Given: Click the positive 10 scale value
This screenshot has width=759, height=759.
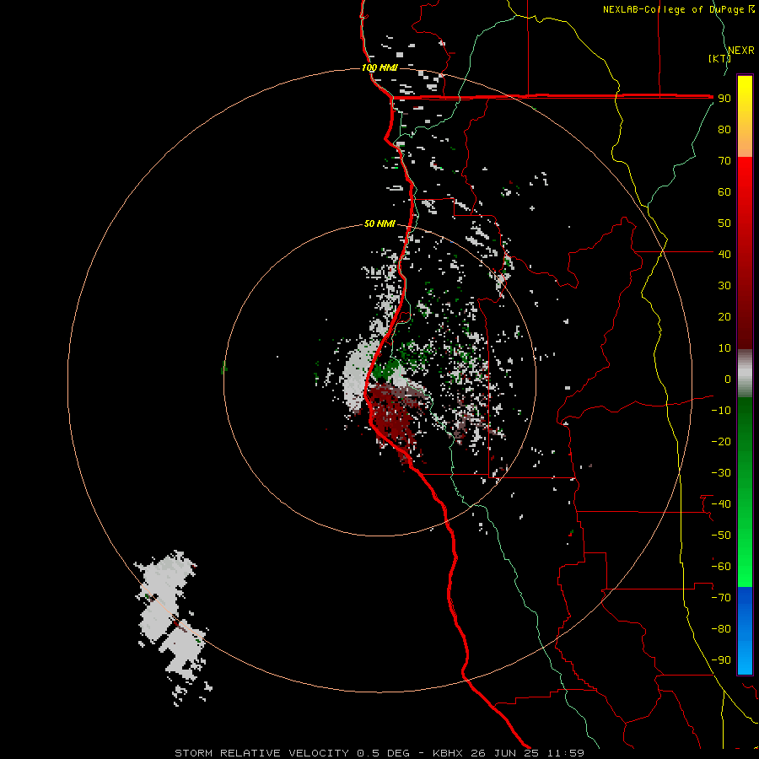Looking at the screenshot, I should point(724,348).
